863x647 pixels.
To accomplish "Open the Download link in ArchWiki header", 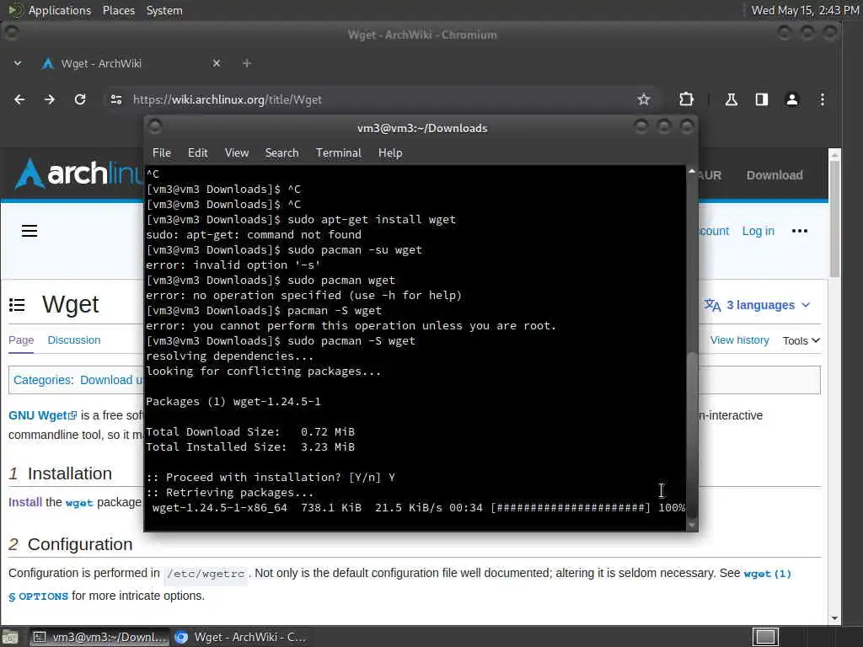I will [775, 175].
